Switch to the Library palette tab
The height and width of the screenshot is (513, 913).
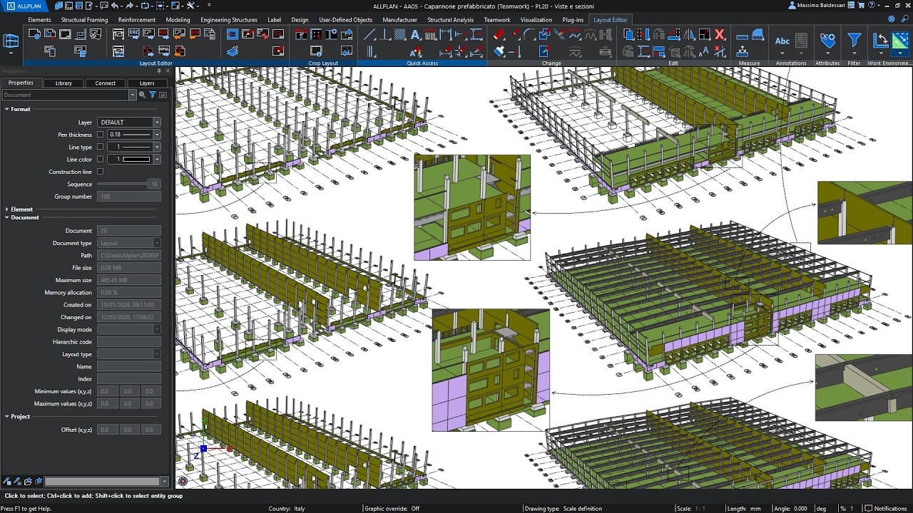click(x=63, y=83)
